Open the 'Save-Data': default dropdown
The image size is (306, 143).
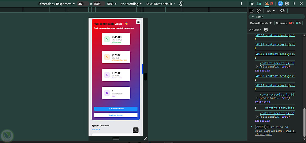[161, 4]
